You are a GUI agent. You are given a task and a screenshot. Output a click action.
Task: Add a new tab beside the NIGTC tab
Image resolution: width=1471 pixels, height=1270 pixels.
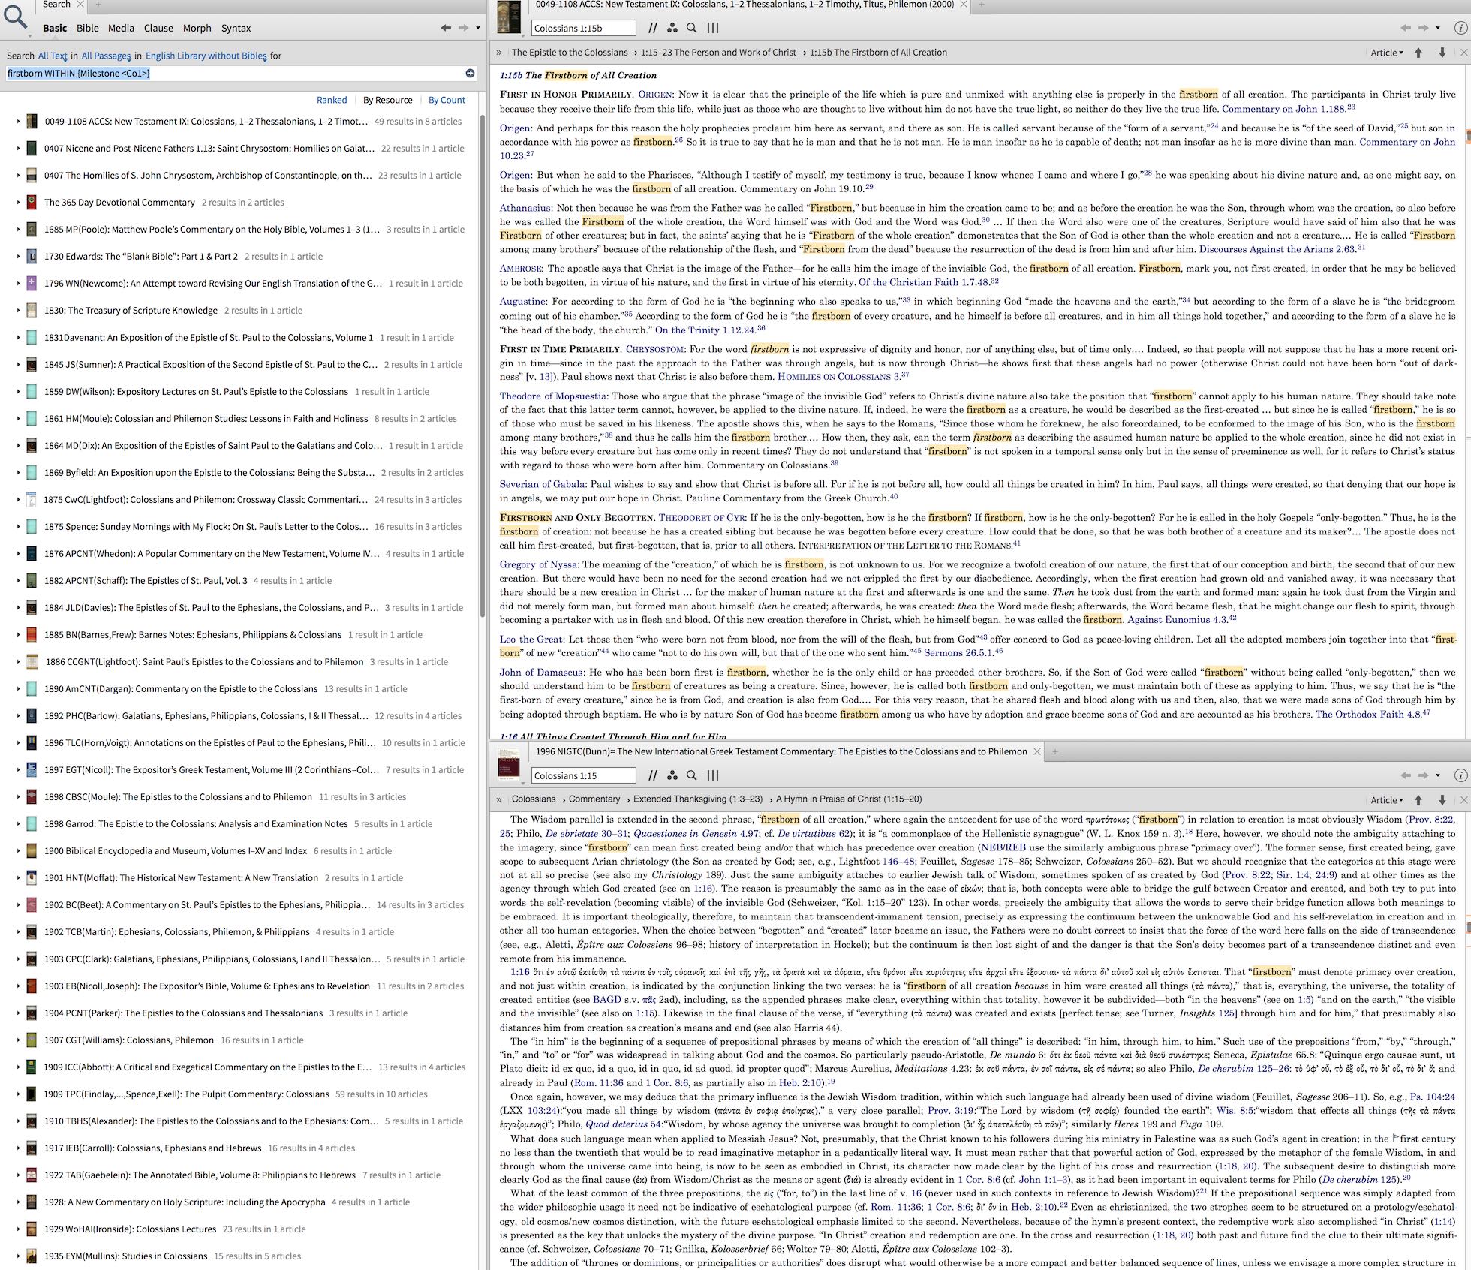point(1054,751)
